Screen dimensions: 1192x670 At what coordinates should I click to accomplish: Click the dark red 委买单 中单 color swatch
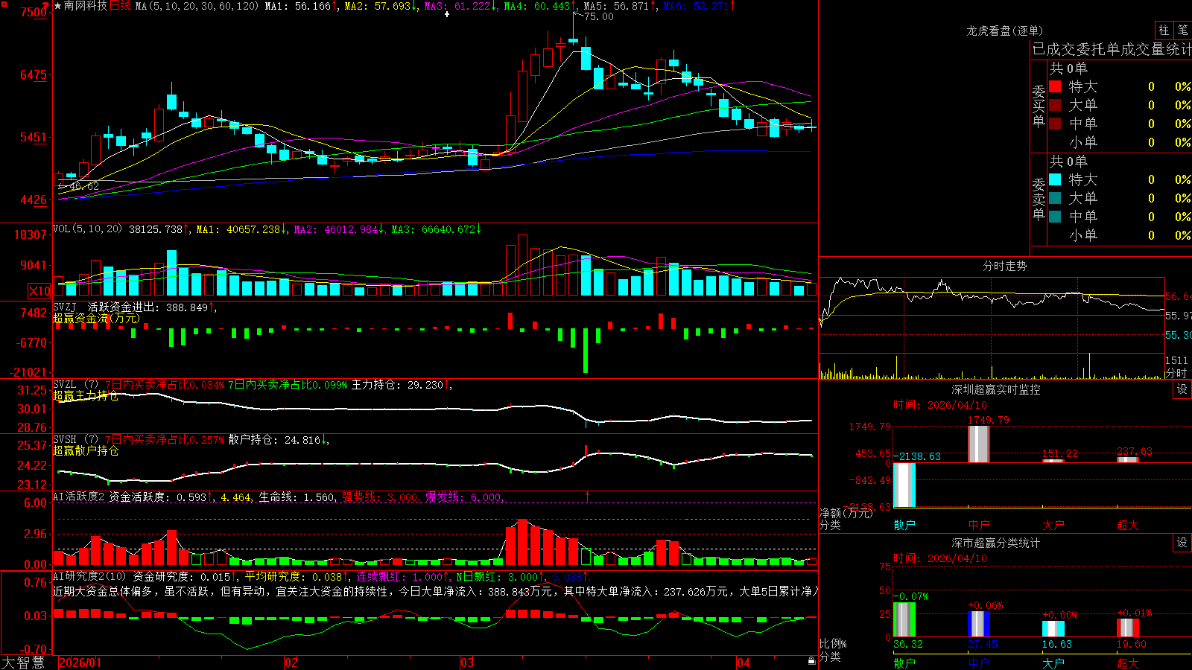(x=1055, y=124)
